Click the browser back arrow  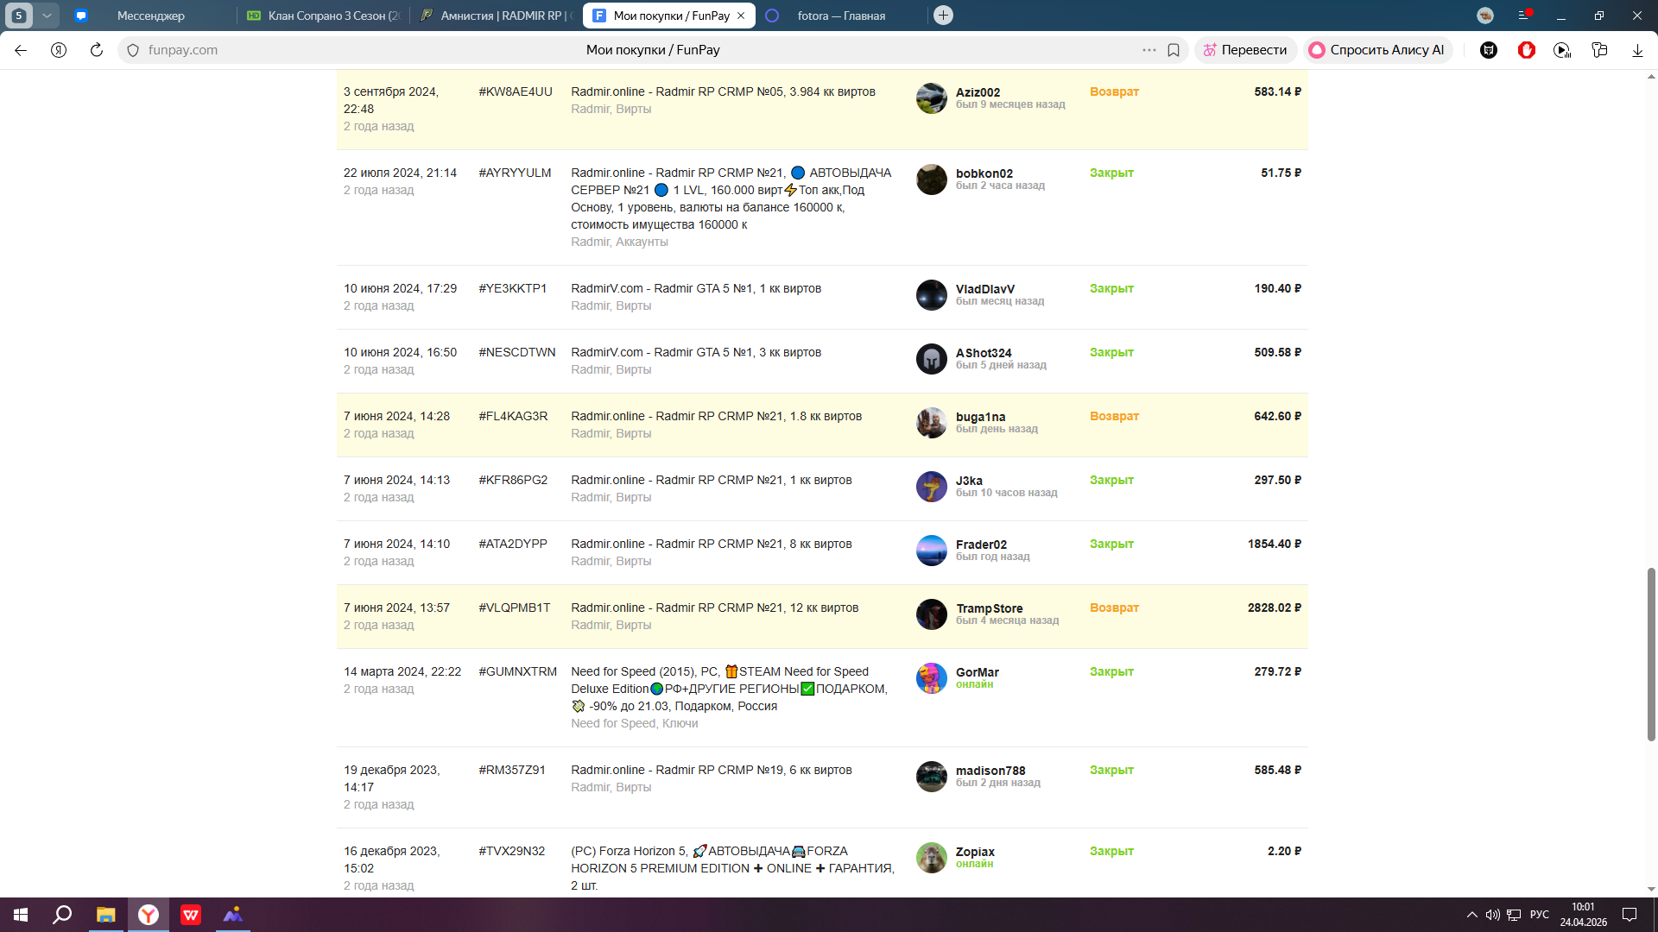[x=21, y=50]
